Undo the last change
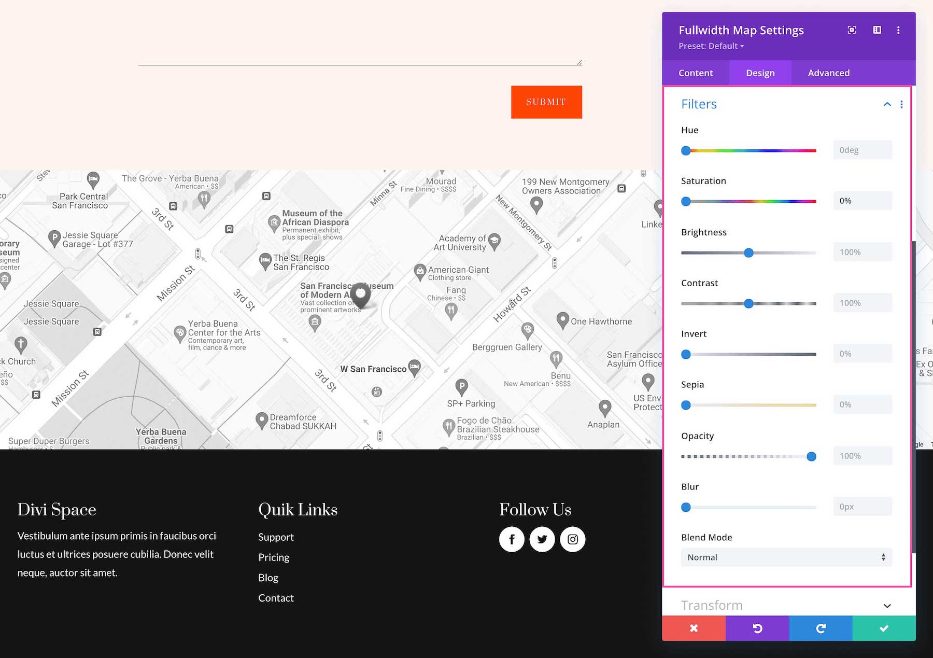Screen dimensions: 933x658 757,628
